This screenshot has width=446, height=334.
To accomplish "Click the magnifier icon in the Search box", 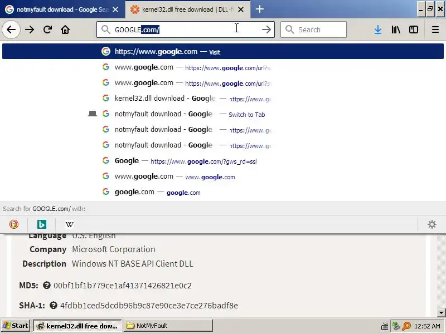I will [x=289, y=30].
